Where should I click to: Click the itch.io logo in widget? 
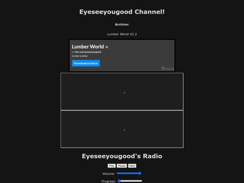(x=168, y=69)
